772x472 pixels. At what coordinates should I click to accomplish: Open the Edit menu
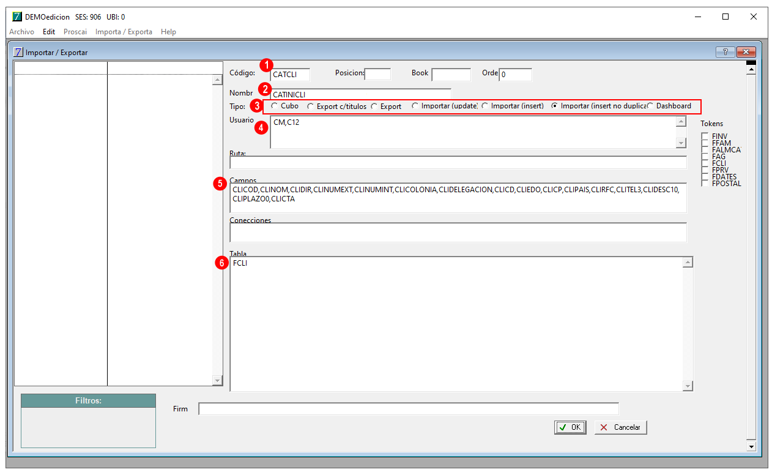[49, 32]
